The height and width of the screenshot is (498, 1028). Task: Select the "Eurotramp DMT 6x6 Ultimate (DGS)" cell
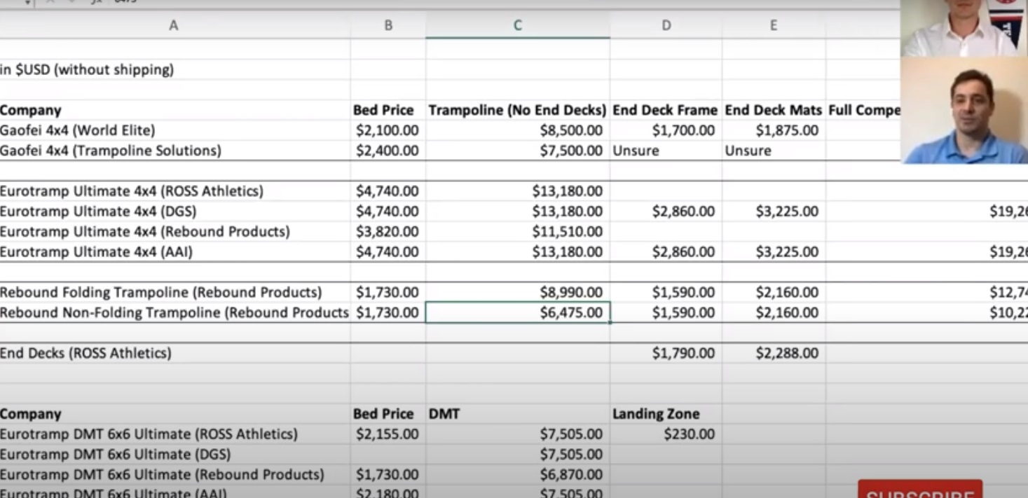pos(175,454)
